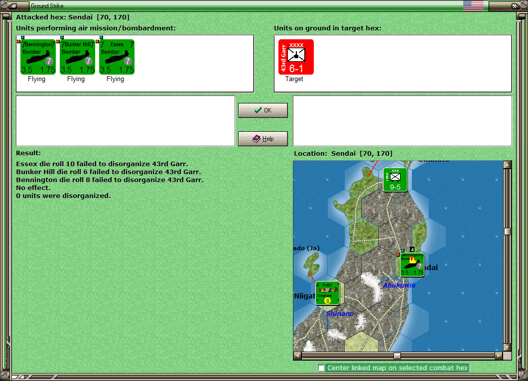Click the US flag icon in title bar
This screenshot has width=528, height=381.
tap(473, 5)
